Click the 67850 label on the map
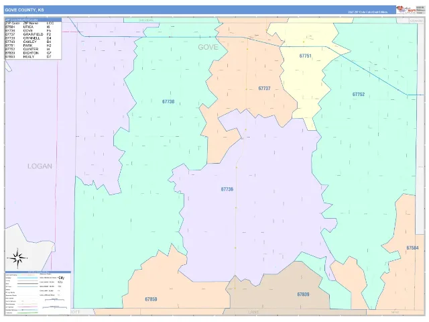Image resolution: width=429 pixels, height=322 pixels. coord(151,299)
